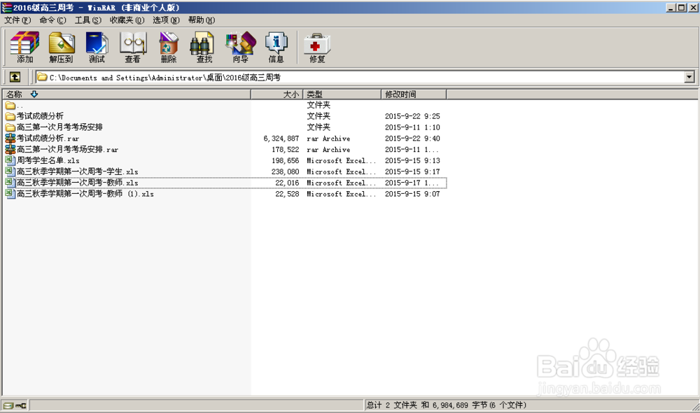Select the file name 考试成绩分析.rar
The image size is (700, 413).
pyautogui.click(x=48, y=139)
